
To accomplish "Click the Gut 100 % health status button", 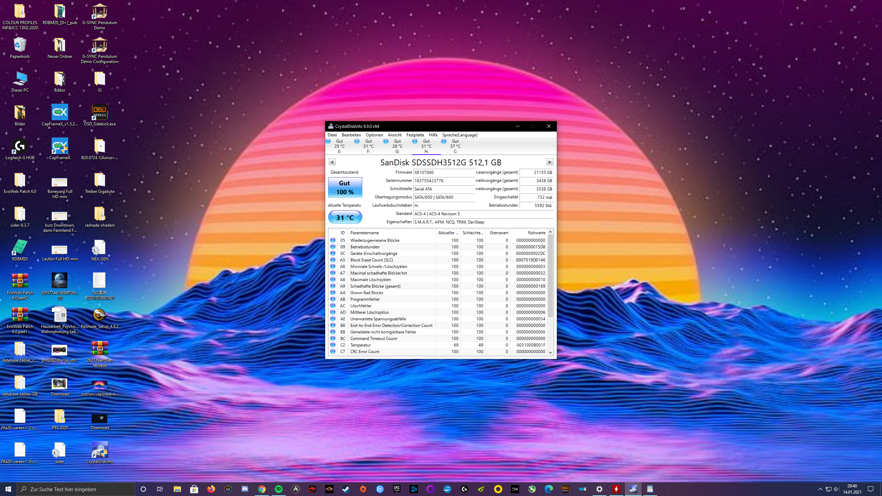I will tap(345, 187).
